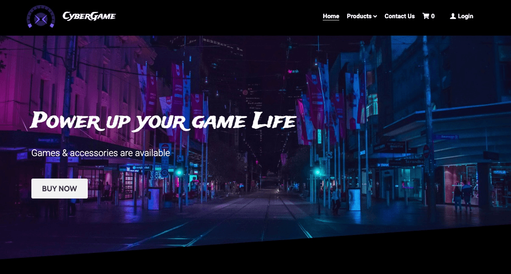Open the shopping cart icon

[426, 16]
